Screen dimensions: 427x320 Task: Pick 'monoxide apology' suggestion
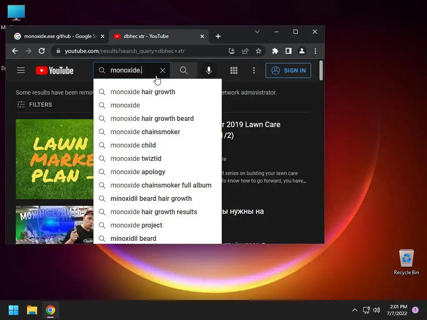[157, 172]
